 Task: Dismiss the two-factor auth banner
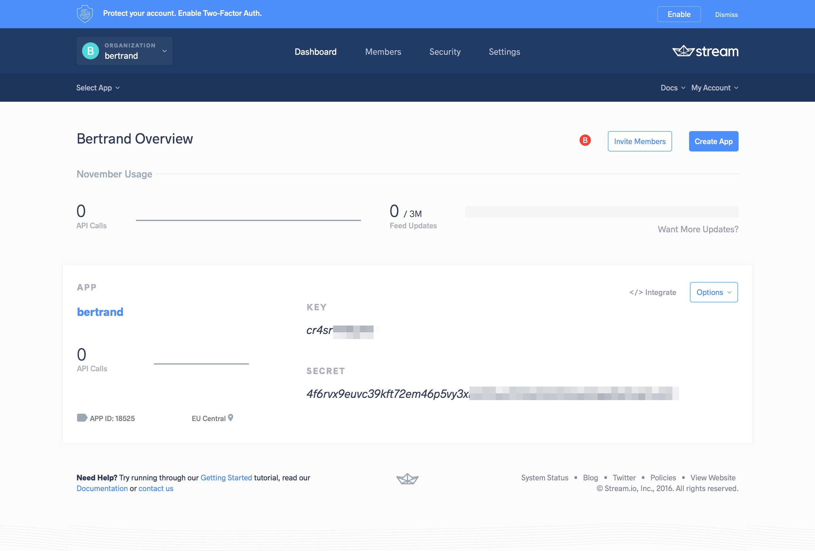click(726, 15)
